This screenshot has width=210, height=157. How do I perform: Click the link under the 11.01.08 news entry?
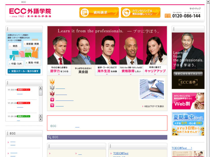tap(20, 107)
